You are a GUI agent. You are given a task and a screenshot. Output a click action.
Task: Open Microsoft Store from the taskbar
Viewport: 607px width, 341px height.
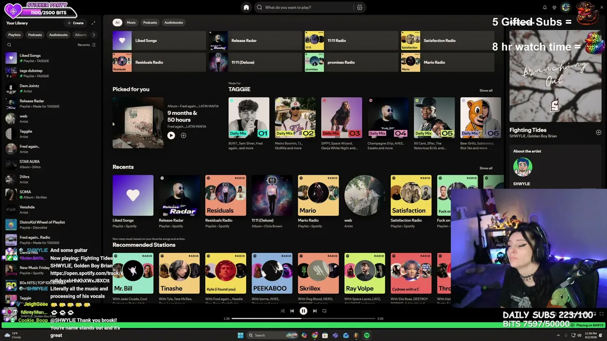[325, 335]
